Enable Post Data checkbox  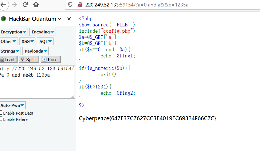1,113
